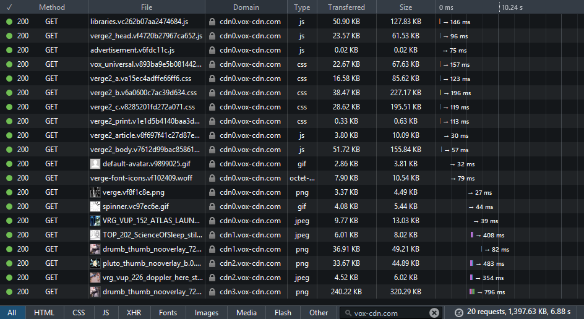The width and height of the screenshot is (584, 319).
Task: Click the default-avatar.v9899025.gif thumbnail
Action: tap(95, 164)
